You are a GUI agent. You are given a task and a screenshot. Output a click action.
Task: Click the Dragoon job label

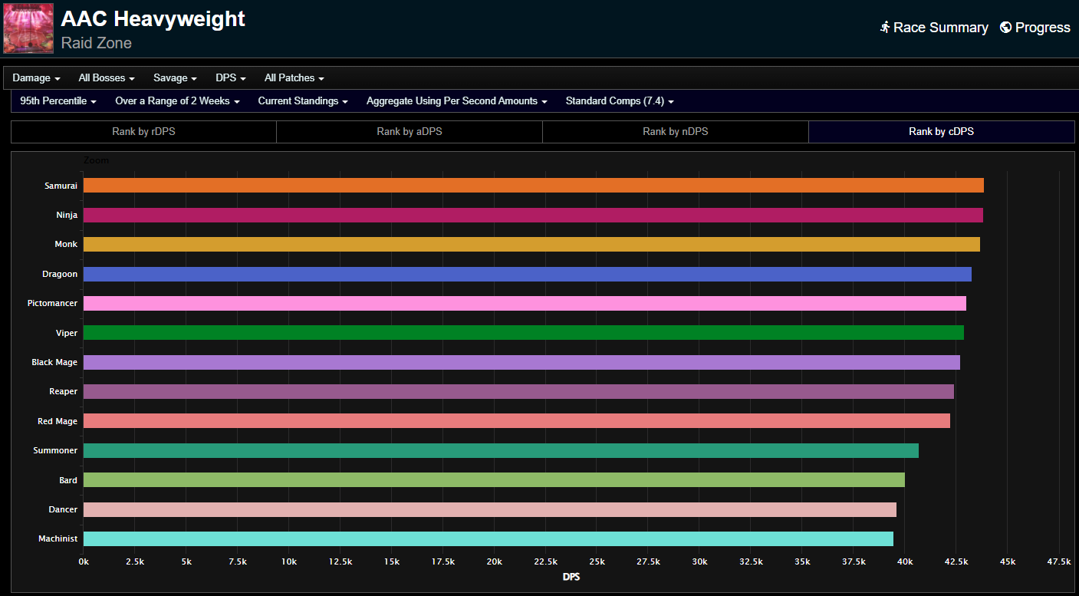coord(60,274)
